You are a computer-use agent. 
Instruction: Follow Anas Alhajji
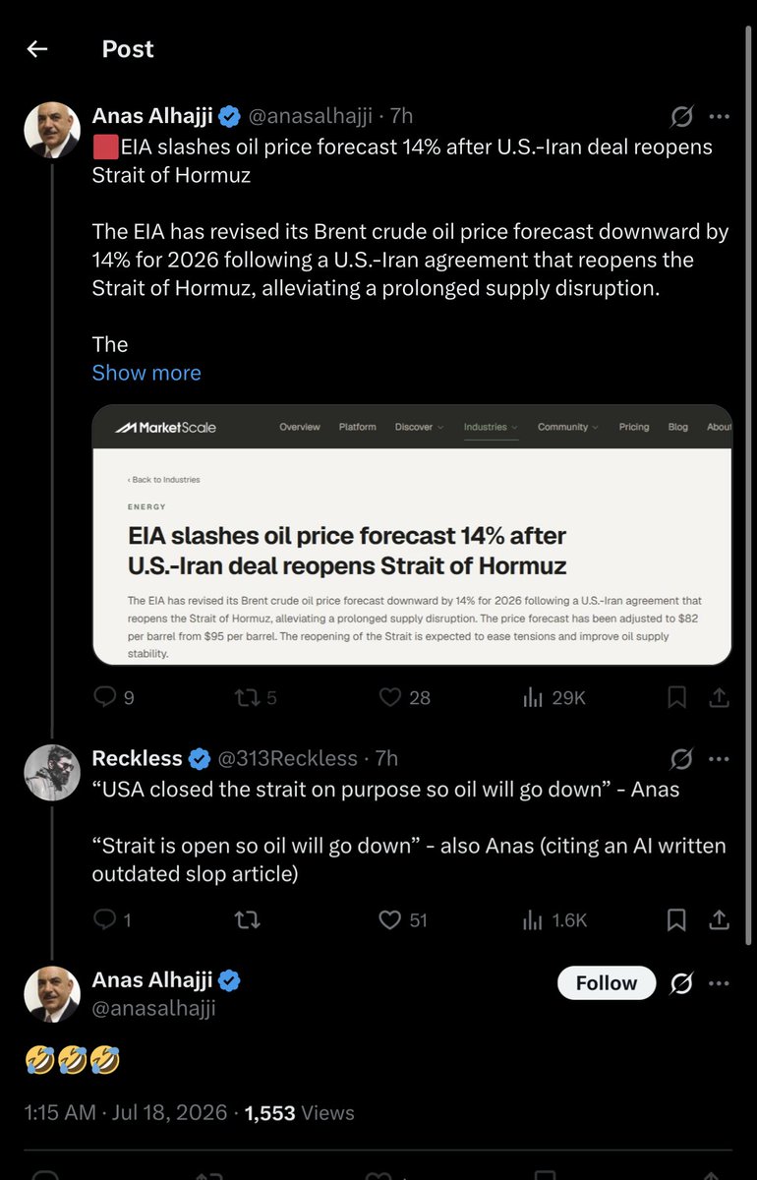click(607, 982)
